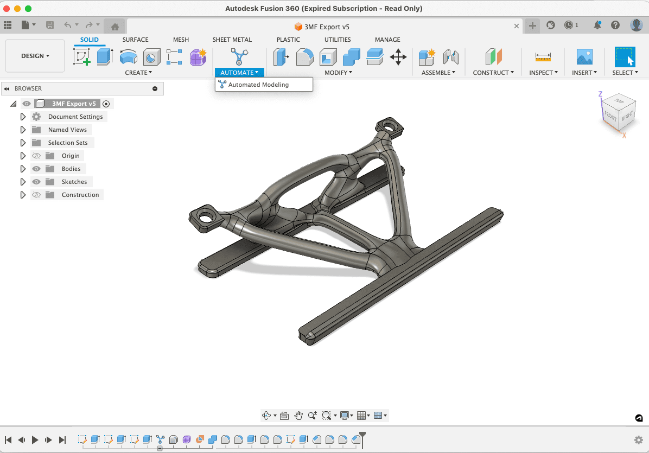Switch to the SHEET METAL tab
649x453 pixels.
[232, 40]
